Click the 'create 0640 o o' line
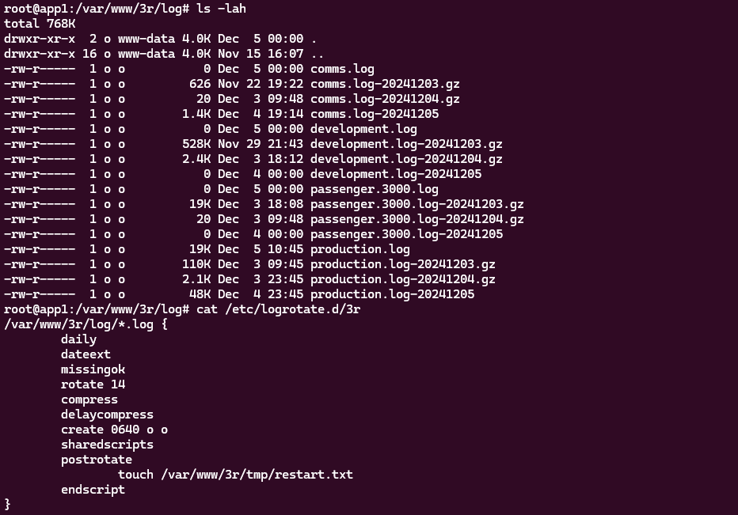The image size is (738, 515). coord(114,430)
